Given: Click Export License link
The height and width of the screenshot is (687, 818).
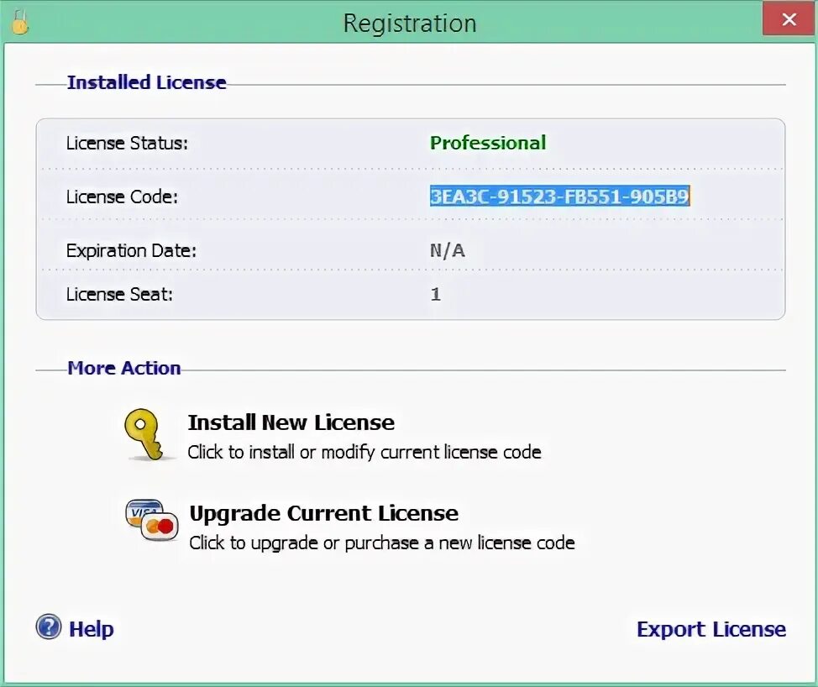Looking at the screenshot, I should (711, 629).
